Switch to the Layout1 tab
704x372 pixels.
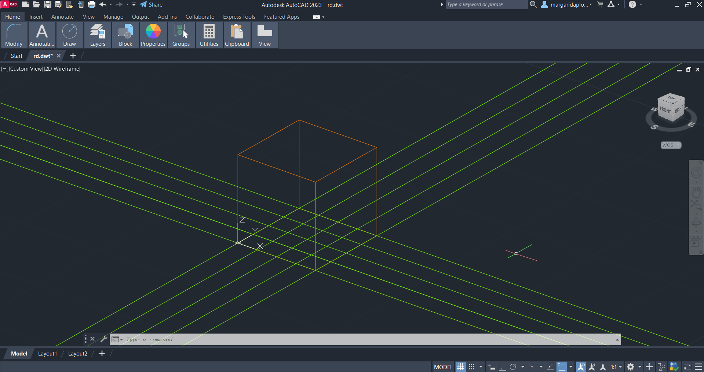pyautogui.click(x=47, y=354)
